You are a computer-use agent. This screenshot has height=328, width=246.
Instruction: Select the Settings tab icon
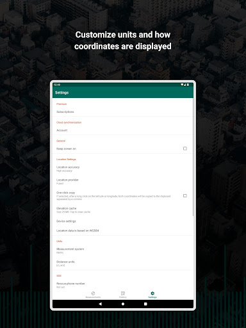point(152,293)
